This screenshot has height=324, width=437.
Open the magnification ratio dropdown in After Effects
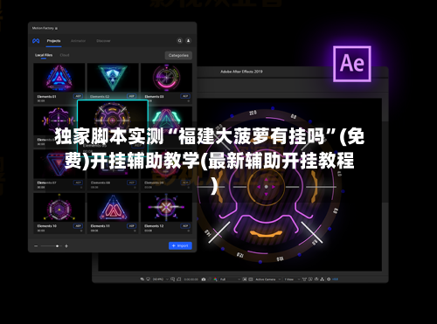coord(161,279)
